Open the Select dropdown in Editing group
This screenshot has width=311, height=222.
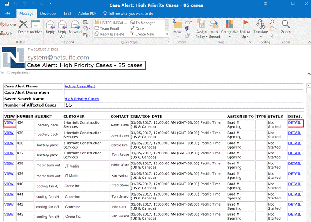[x=273, y=35]
